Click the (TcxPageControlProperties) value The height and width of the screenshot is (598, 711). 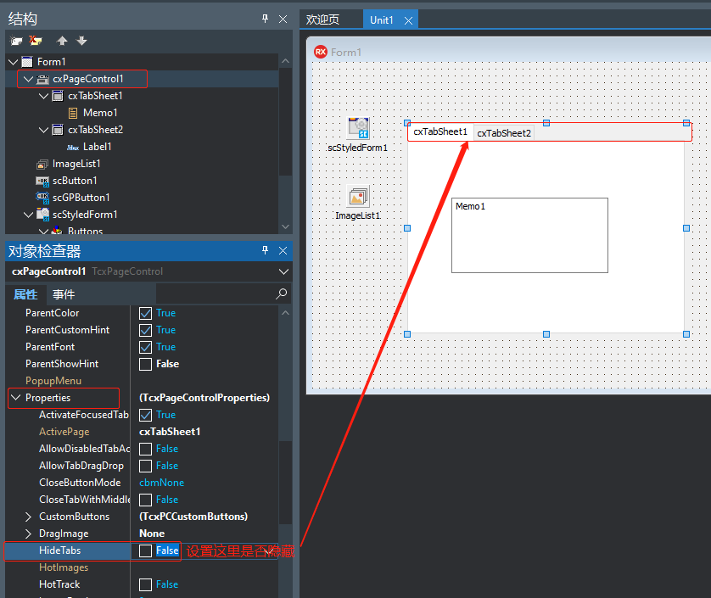[204, 398]
